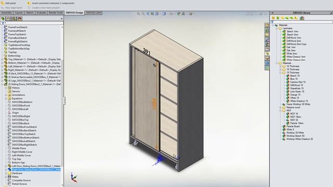This screenshot has height=187, width=333.
Task: Select Top_Material<1> component
Action: [34, 59]
